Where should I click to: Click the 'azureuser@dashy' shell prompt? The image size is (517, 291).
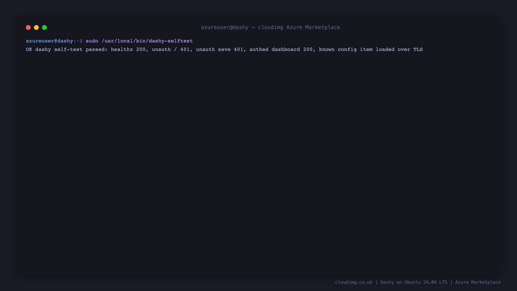[x=49, y=41]
